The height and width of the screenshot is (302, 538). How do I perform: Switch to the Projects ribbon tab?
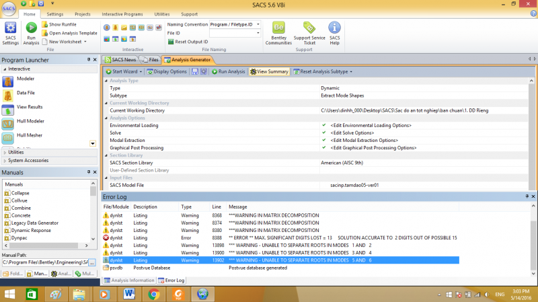coord(82,14)
